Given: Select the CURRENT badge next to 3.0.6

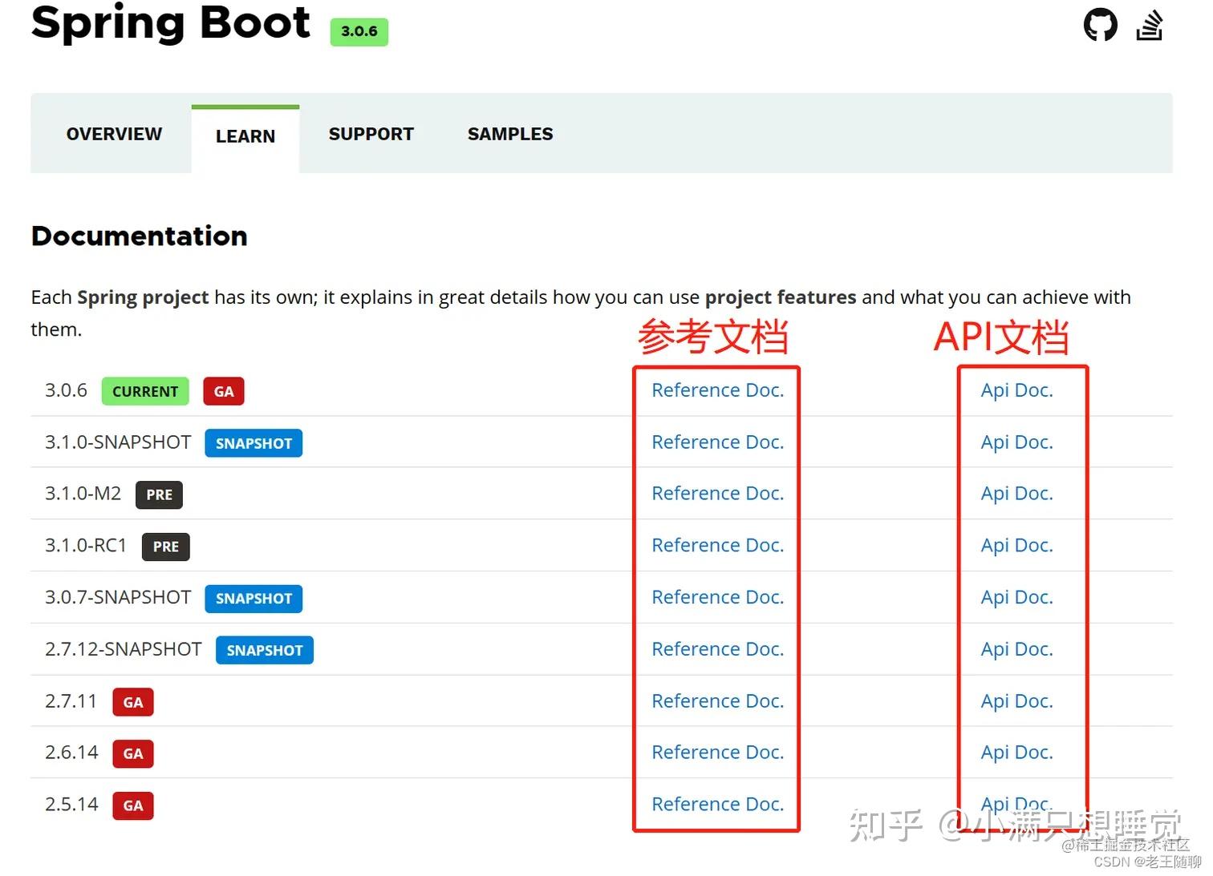Looking at the screenshot, I should click(x=145, y=391).
